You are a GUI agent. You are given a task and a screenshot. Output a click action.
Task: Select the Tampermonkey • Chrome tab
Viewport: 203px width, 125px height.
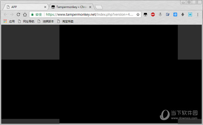tap(71, 7)
